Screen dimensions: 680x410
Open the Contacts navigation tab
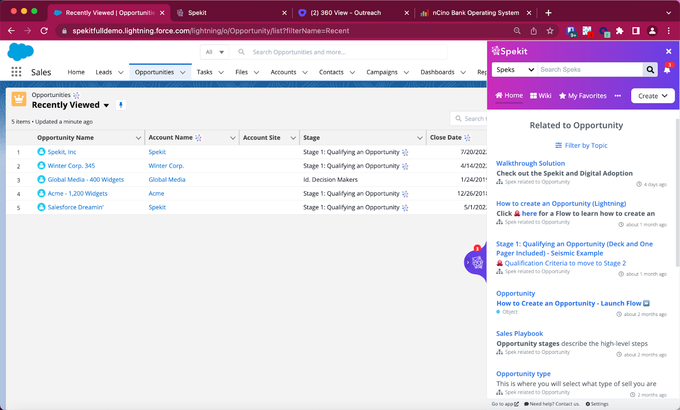(331, 72)
